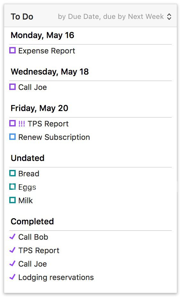Viewport: 181px width, 297px height.
Task: Click the 'by Due Date, due by Next Week' selector
Action: pos(114,17)
